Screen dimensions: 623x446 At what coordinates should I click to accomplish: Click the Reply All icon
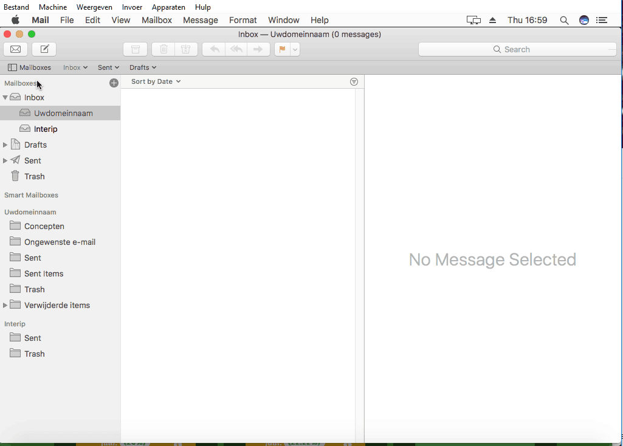[236, 49]
